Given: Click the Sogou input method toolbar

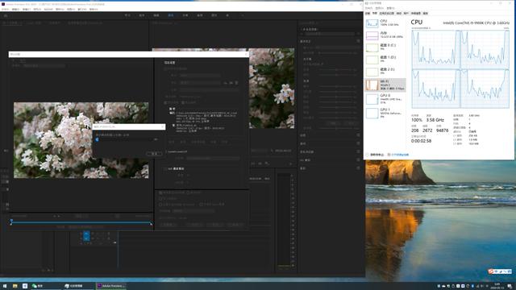Looking at the screenshot, I should [500, 271].
